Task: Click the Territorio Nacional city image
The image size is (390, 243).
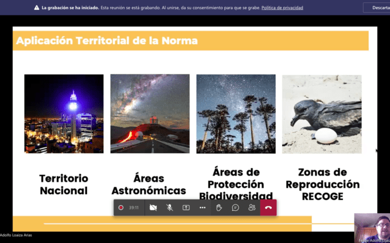Action: (64, 113)
